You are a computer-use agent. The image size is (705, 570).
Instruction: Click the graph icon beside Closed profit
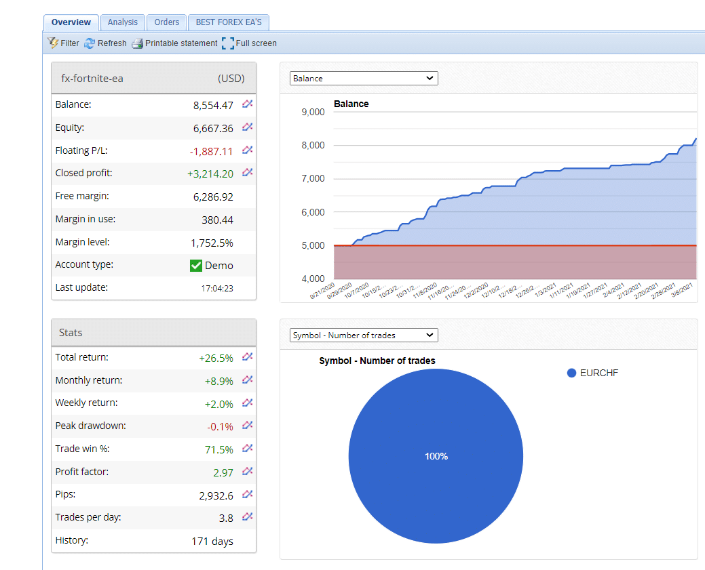click(247, 173)
